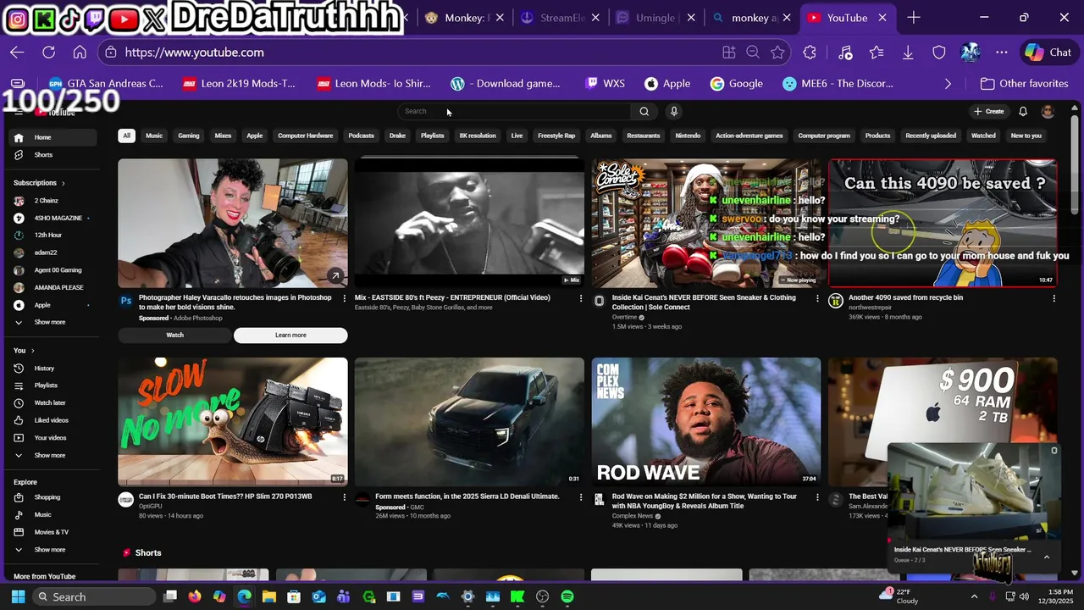Viewport: 1084px width, 610px height.
Task: Open the YouTube account avatar menu
Action: [x=1048, y=111]
